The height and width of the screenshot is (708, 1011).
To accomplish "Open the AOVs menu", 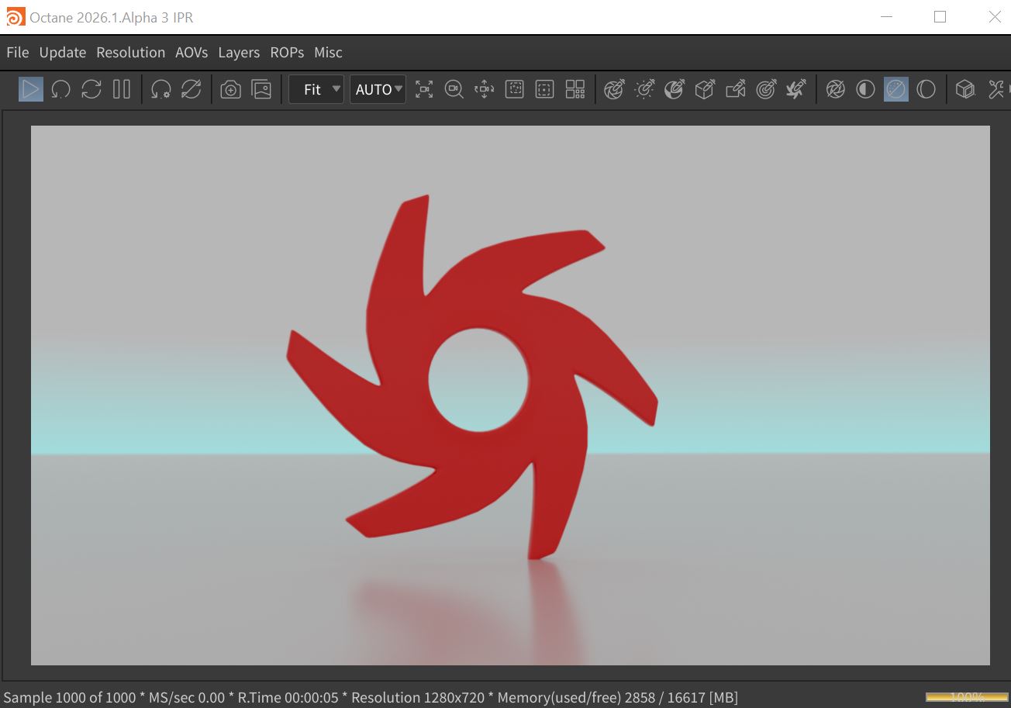I will (192, 52).
